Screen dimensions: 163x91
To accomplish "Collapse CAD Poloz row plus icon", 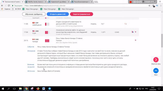I will coord(135,40).
